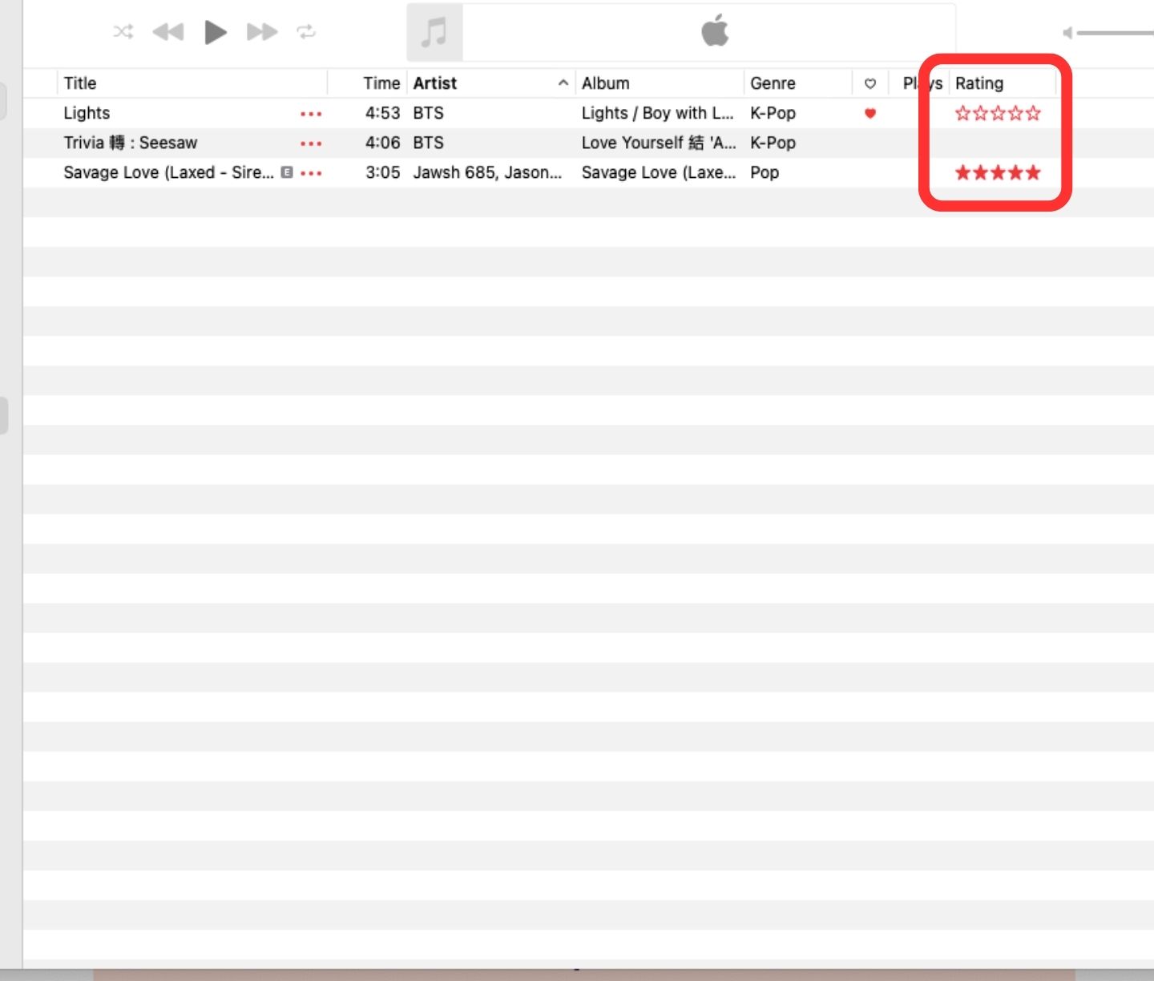Click the Lights / Boy with L... album

point(657,113)
